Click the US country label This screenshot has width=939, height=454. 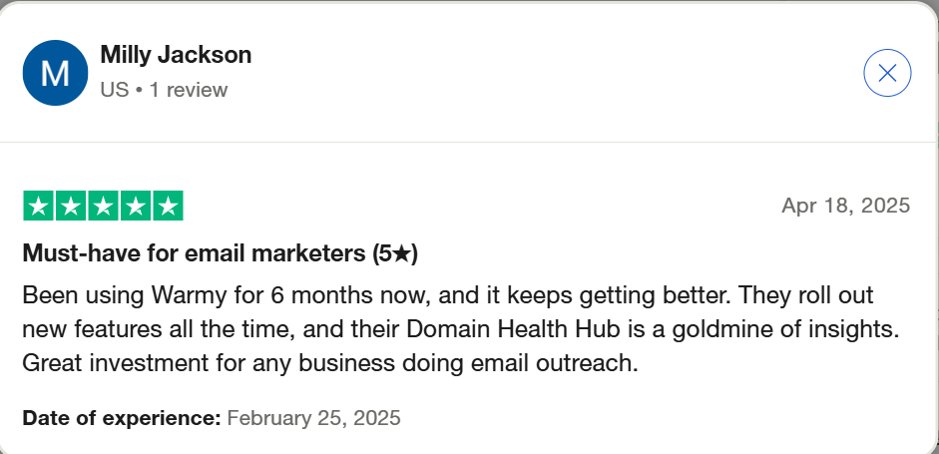[x=115, y=89]
